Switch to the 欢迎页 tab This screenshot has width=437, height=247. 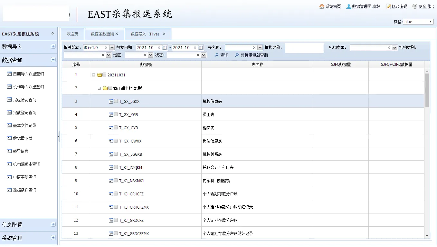pyautogui.click(x=72, y=34)
